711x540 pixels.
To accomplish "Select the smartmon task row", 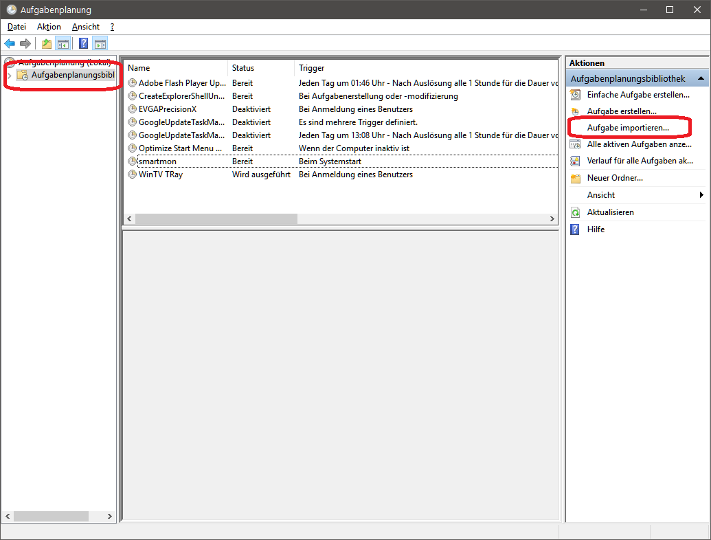I will pos(157,161).
